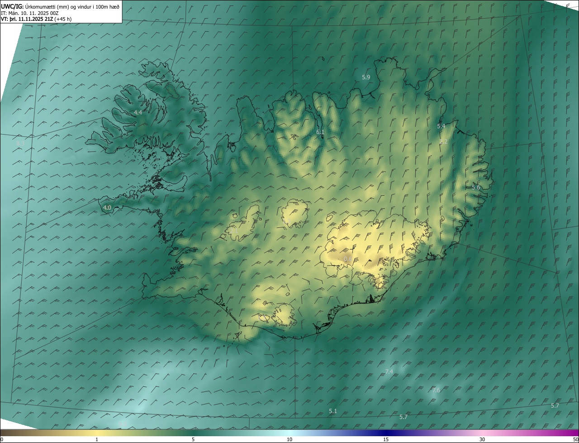Click the map value label 6.1

(320, 132)
